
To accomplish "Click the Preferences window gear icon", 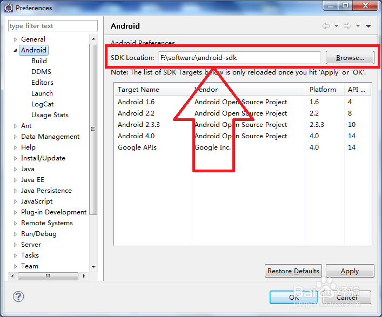I will (x=9, y=8).
